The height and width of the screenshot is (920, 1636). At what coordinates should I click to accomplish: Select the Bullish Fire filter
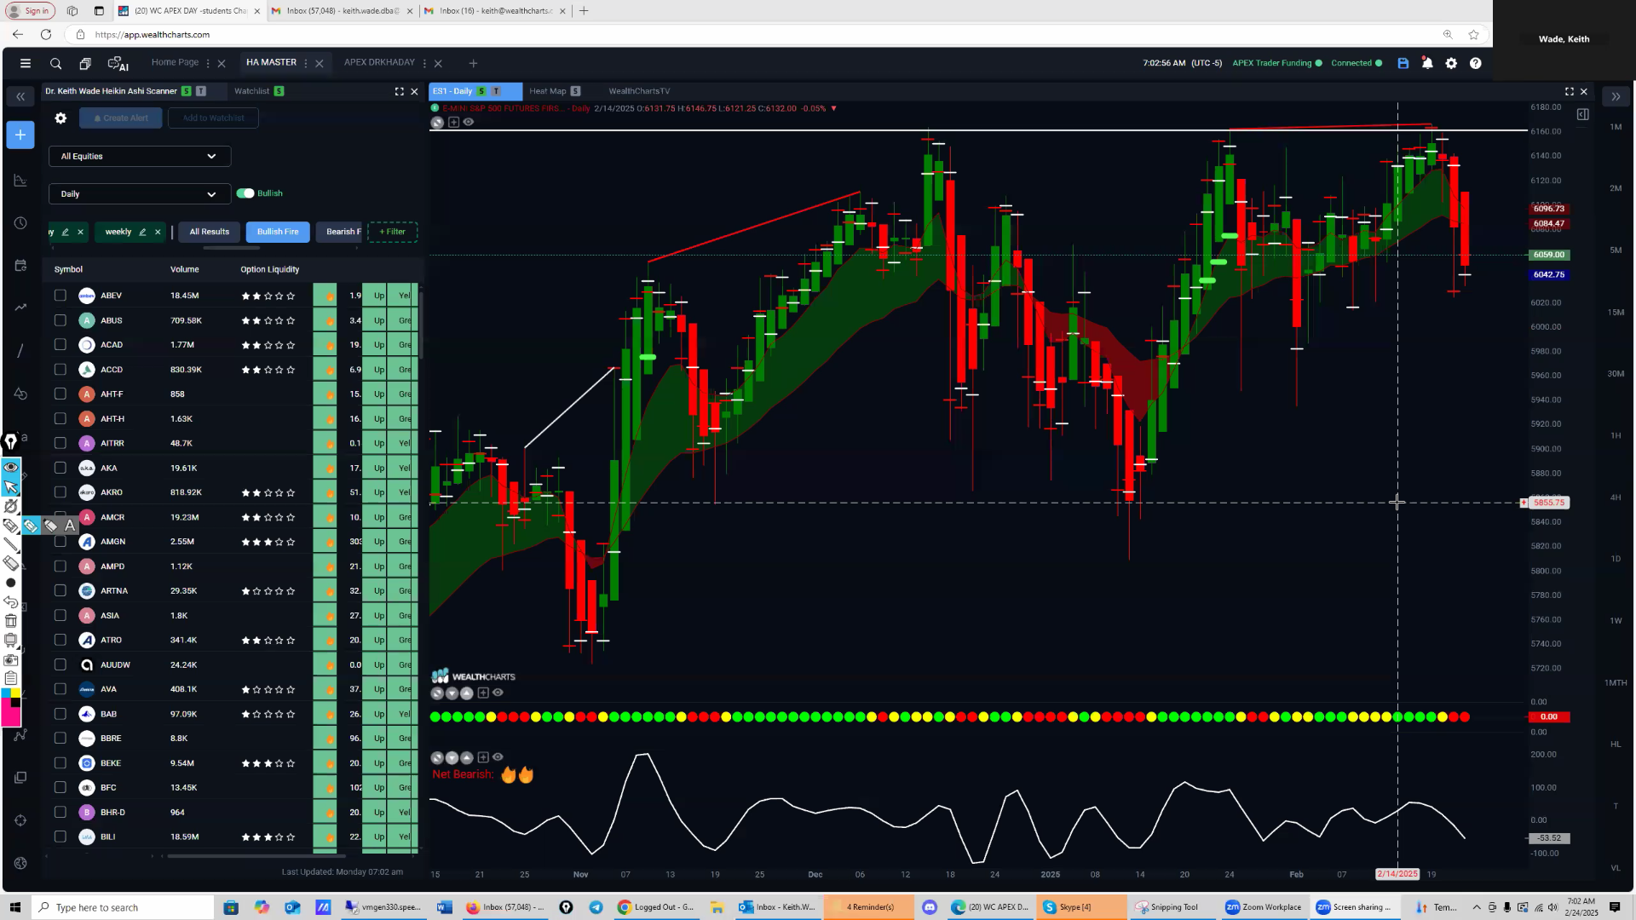tap(278, 232)
